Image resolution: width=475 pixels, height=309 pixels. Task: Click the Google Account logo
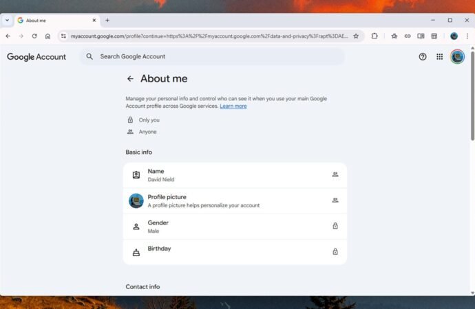[x=36, y=57]
